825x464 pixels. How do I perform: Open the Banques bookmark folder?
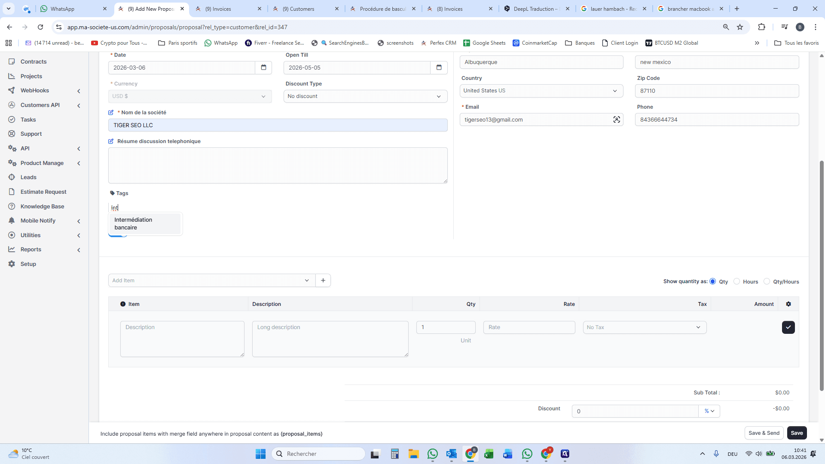[580, 43]
